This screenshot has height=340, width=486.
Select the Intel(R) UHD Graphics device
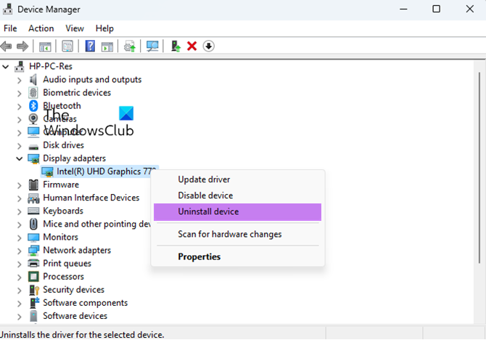[99, 171]
